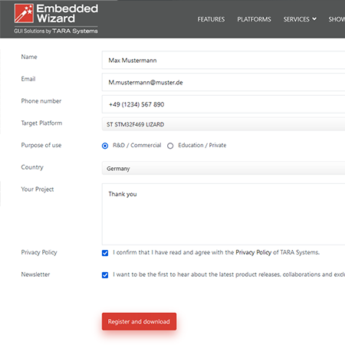The height and width of the screenshot is (345, 345).
Task: Uncheck the Newsletter subscription checkbox
Action: coord(105,275)
